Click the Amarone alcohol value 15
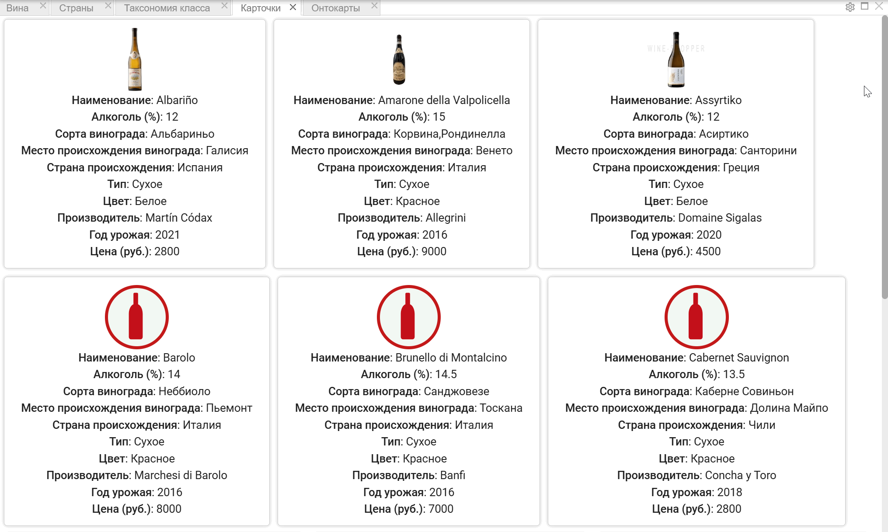The image size is (888, 532). (439, 117)
